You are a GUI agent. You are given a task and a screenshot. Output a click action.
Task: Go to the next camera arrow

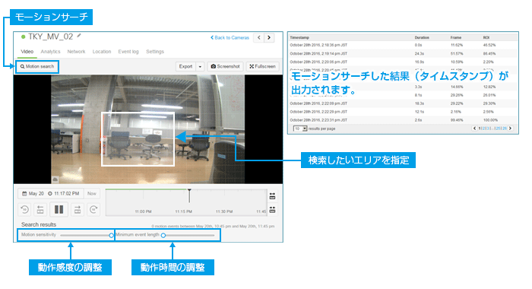pyautogui.click(x=269, y=38)
